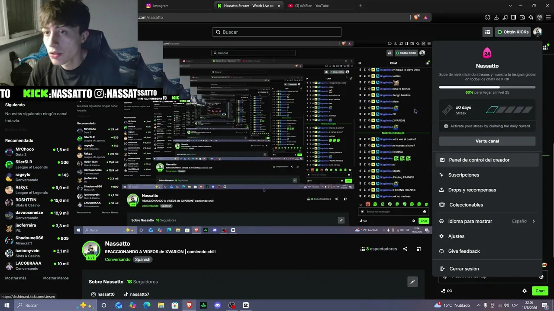This screenshot has width=554, height=311.
Task: Open the Brave Wallet icon
Action: [522, 17]
